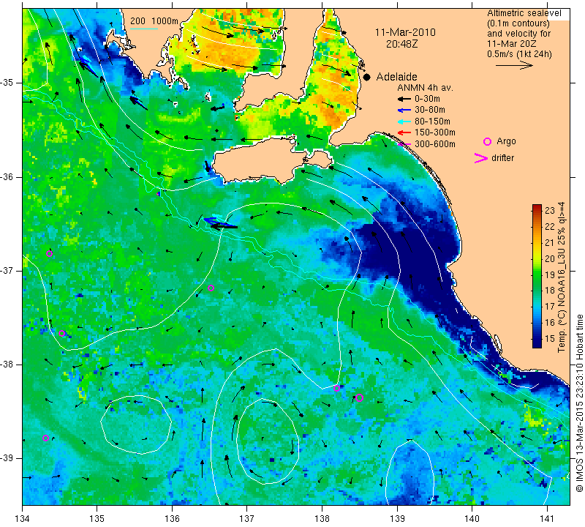Click the dark blue bottom of temperature colorbar
The width and height of the screenshot is (585, 527).
pyautogui.click(x=537, y=343)
